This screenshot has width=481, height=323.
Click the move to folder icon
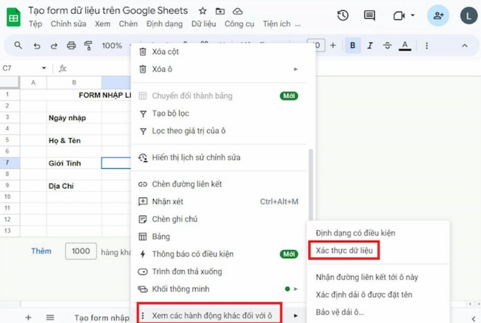(x=220, y=11)
